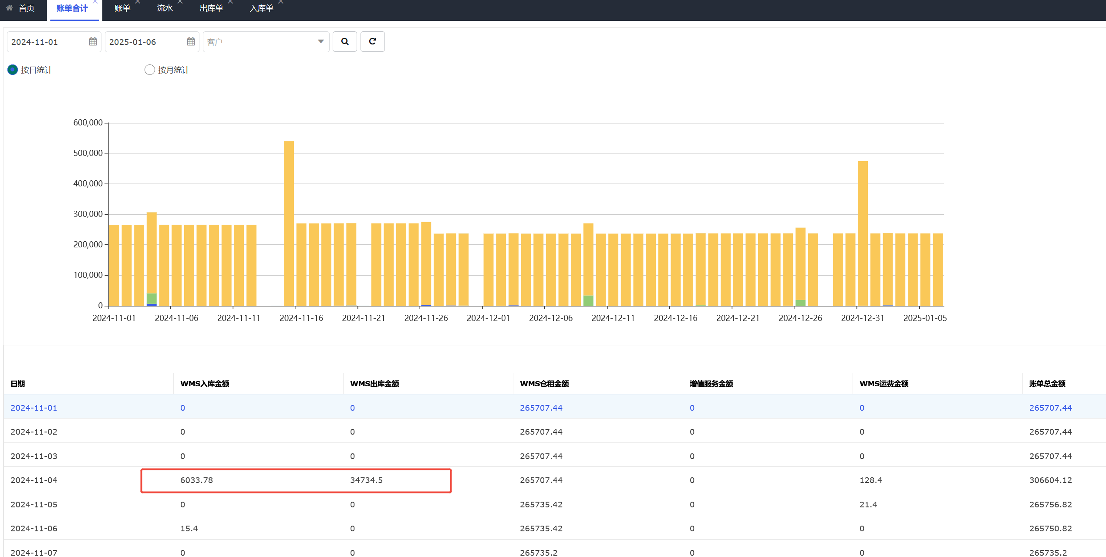Close the 账单合计 tab
This screenshot has height=557, width=1106.
click(95, 2)
